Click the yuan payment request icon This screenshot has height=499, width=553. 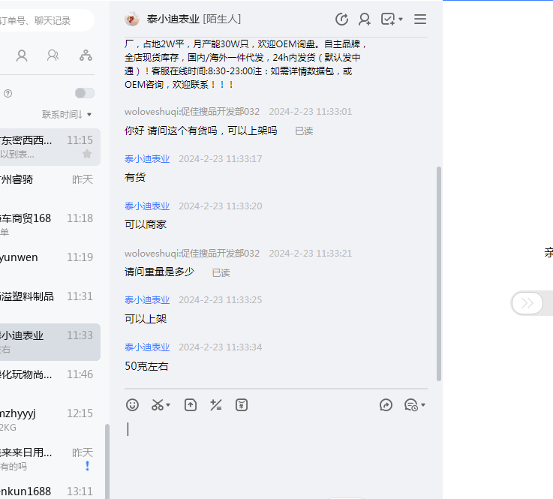pos(242,405)
